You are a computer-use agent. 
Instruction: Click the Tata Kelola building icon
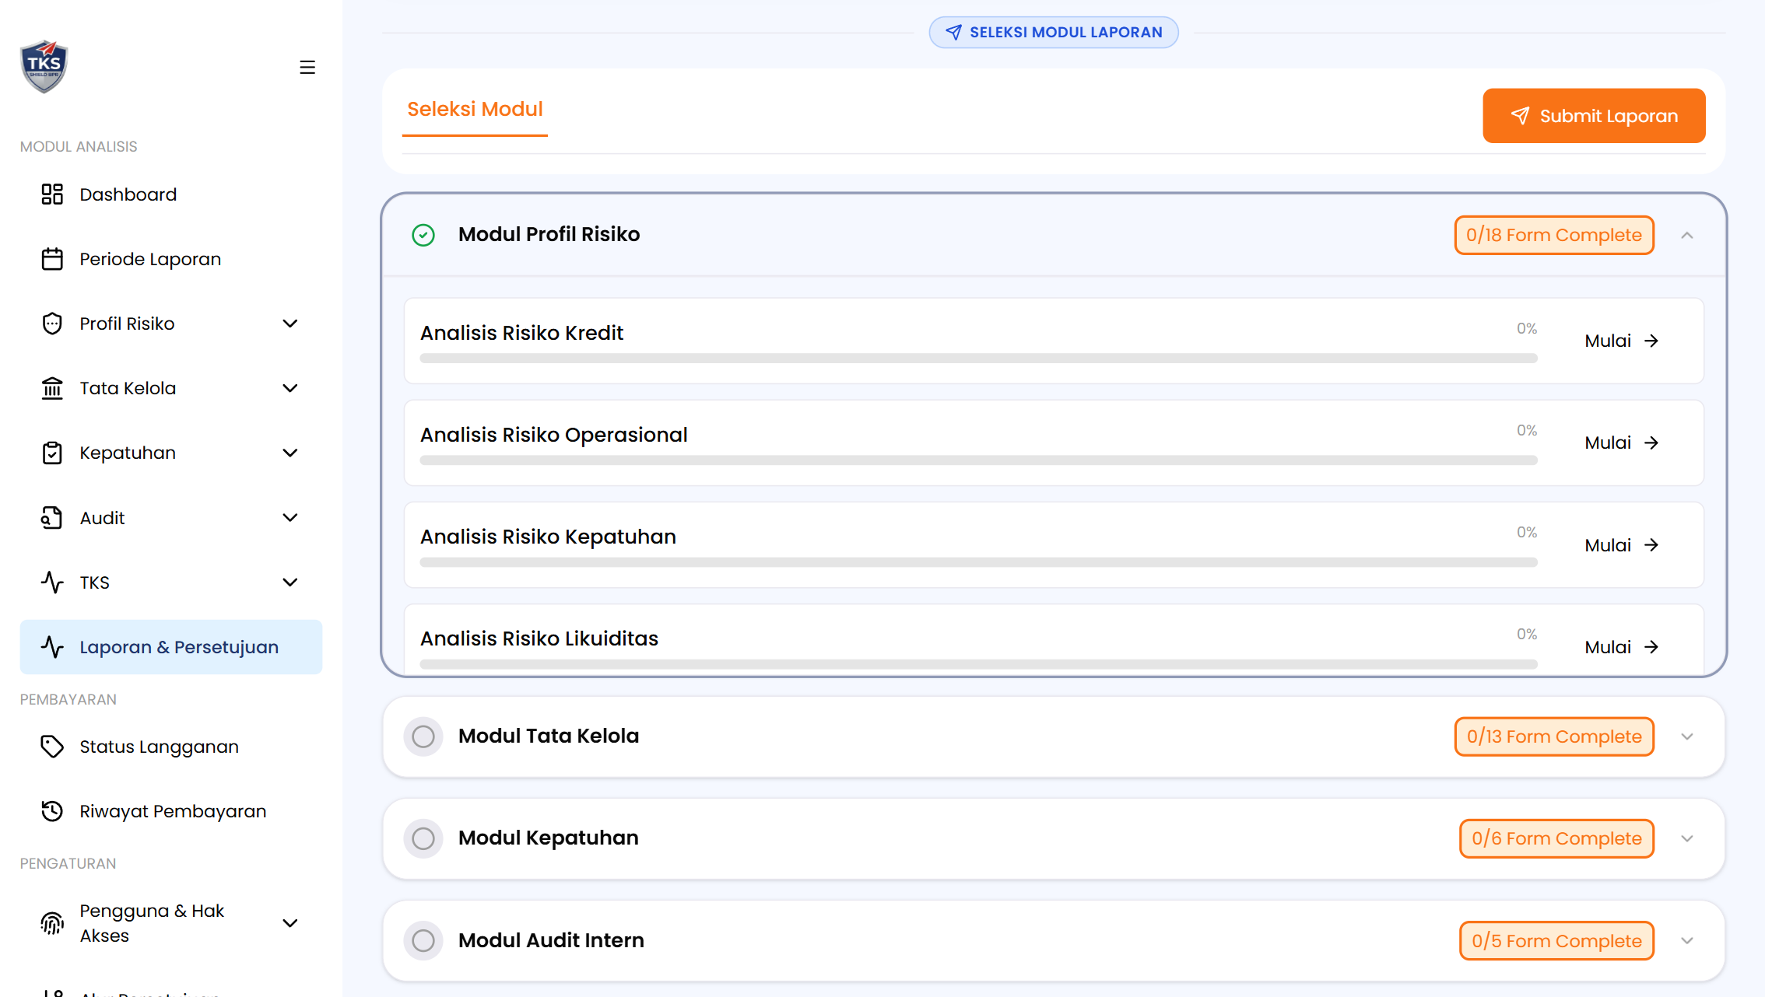click(52, 388)
